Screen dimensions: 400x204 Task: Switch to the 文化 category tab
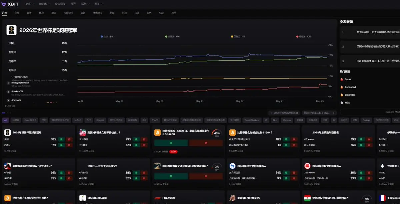[x=137, y=13]
